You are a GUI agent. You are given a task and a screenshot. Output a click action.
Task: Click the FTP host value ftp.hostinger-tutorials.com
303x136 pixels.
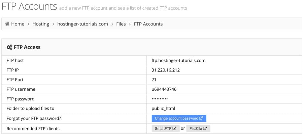(x=178, y=60)
